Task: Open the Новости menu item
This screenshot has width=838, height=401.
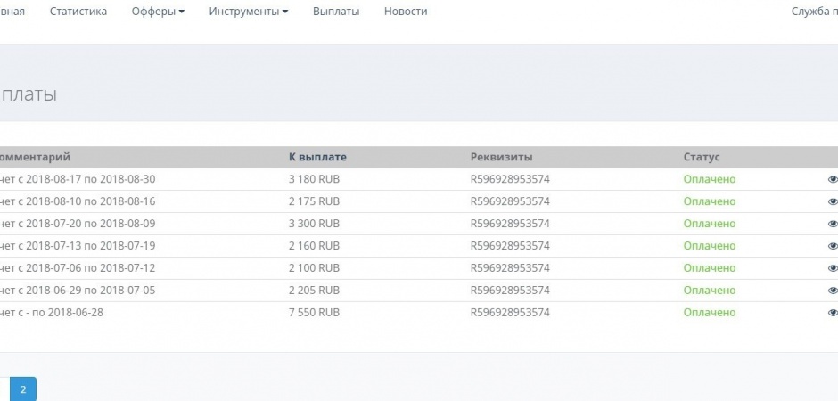Action: click(406, 12)
